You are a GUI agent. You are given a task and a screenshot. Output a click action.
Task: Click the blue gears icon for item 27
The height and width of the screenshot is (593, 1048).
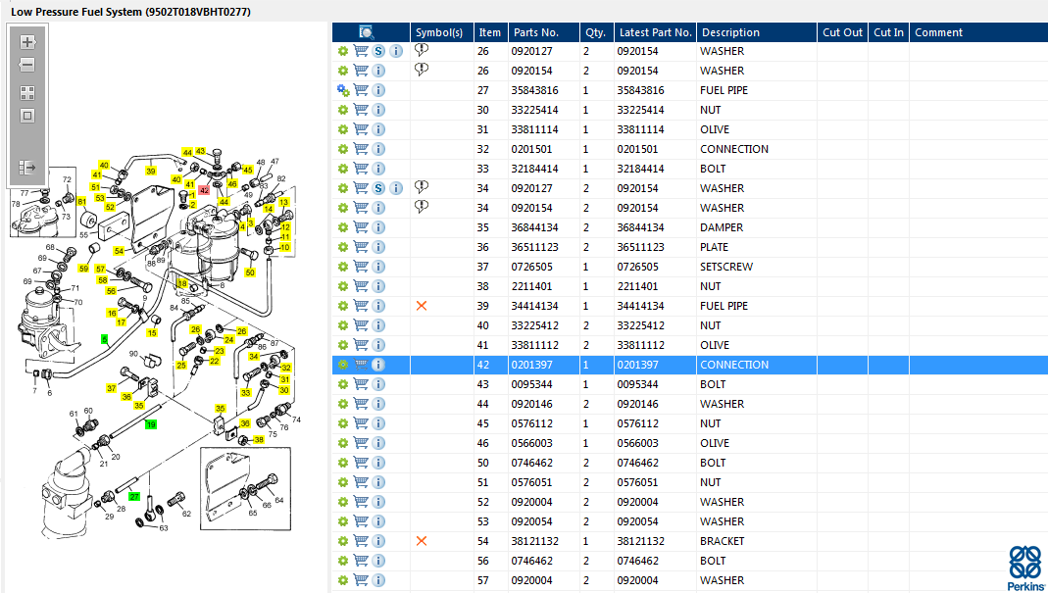click(343, 90)
